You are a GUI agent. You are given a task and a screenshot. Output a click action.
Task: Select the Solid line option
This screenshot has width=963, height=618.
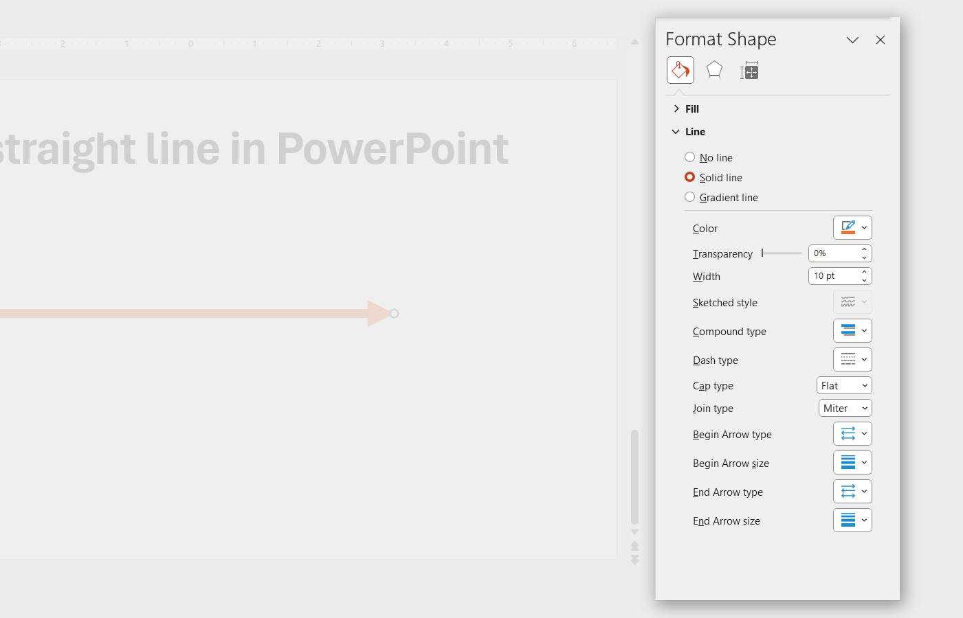[x=689, y=176]
